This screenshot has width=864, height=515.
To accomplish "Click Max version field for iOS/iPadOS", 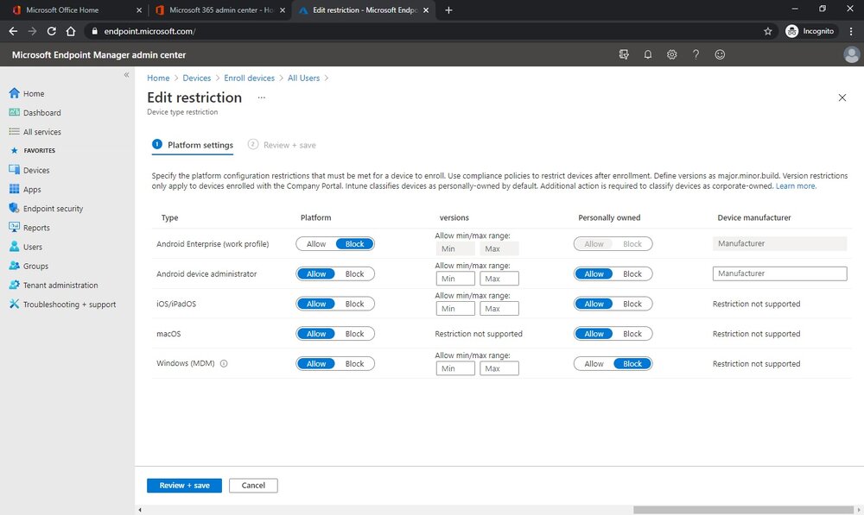I will tap(499, 309).
